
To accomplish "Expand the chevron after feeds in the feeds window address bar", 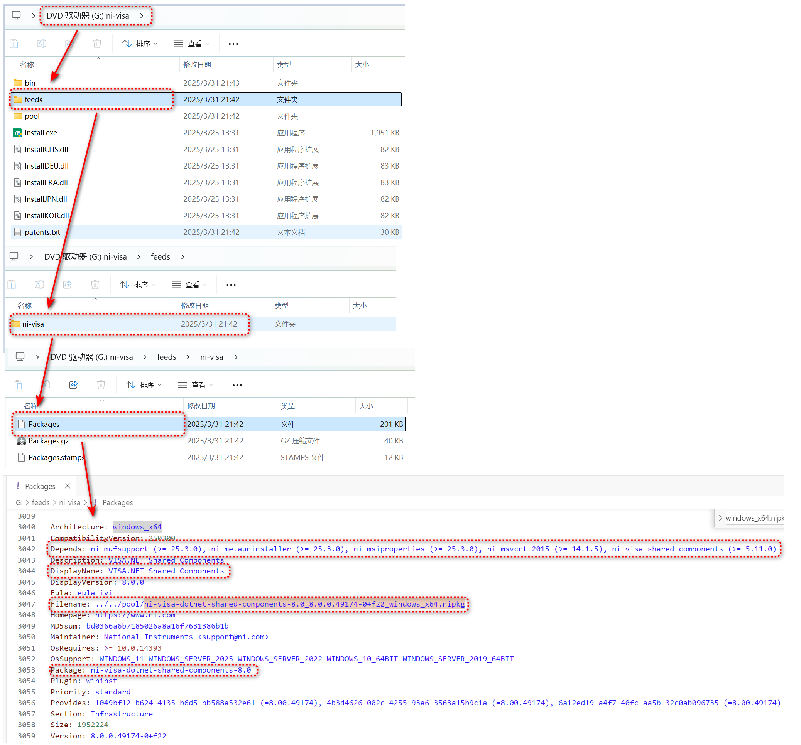I will (x=183, y=257).
